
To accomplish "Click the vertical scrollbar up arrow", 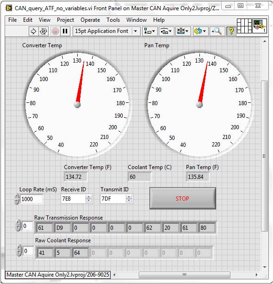I will tap(265, 42).
